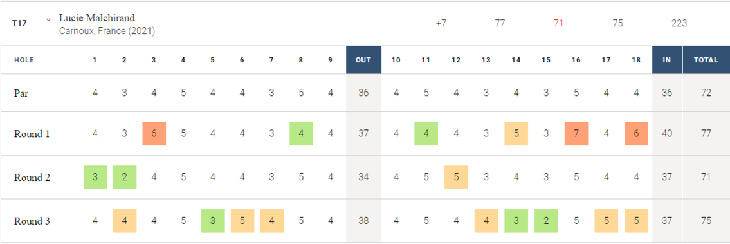
Task: Click Round 3 hole 18 bogey 5 cell
Action: tap(637, 221)
